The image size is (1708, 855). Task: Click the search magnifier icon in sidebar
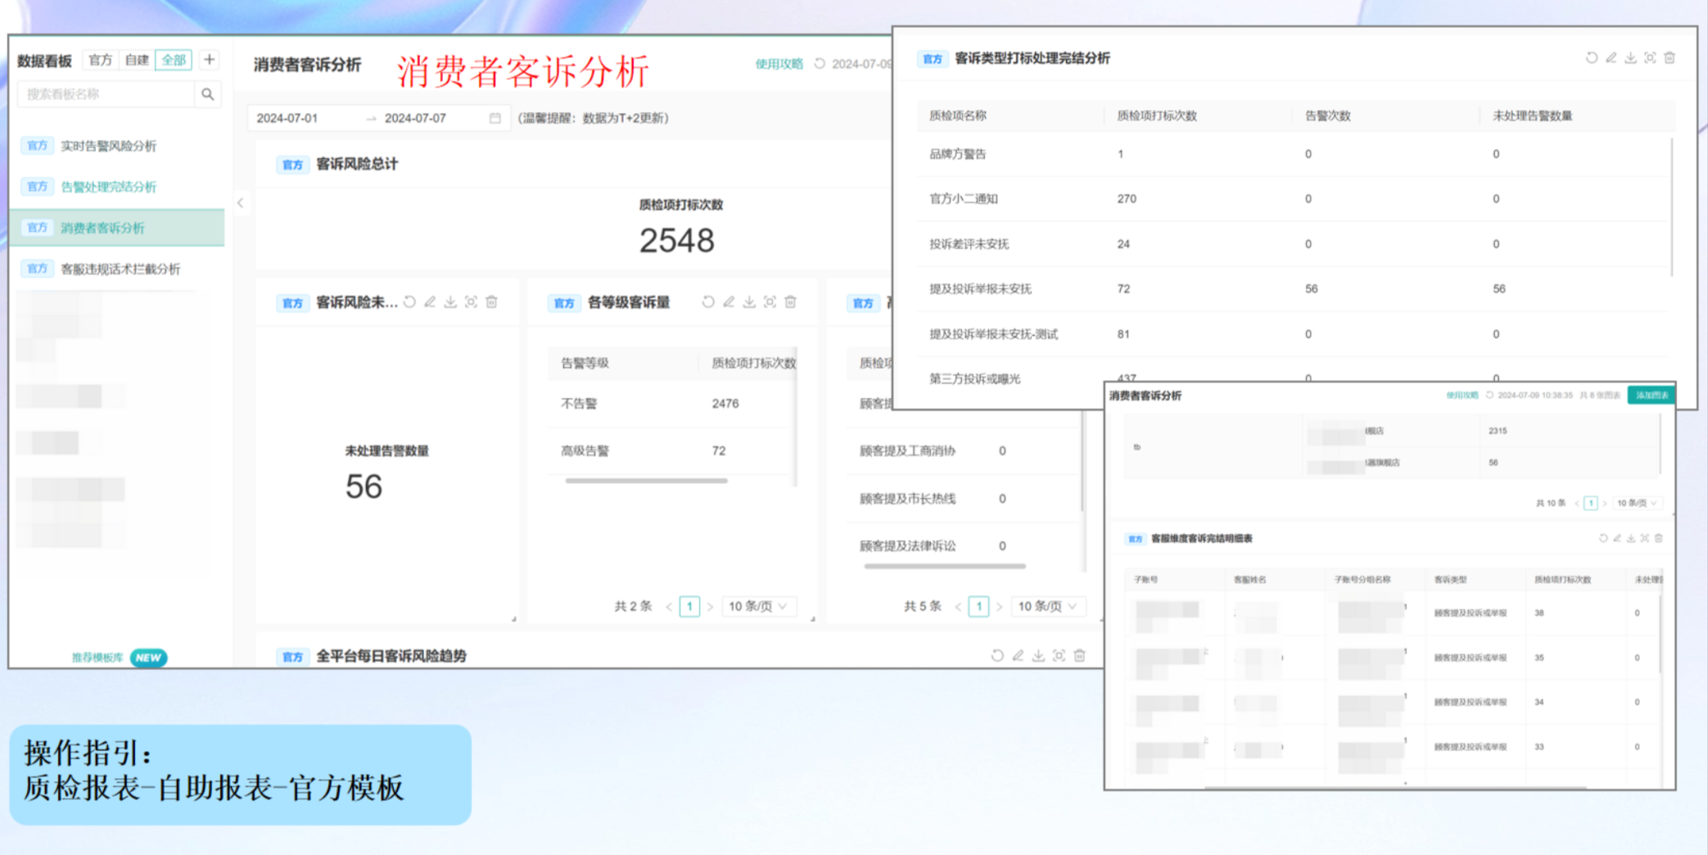[208, 94]
